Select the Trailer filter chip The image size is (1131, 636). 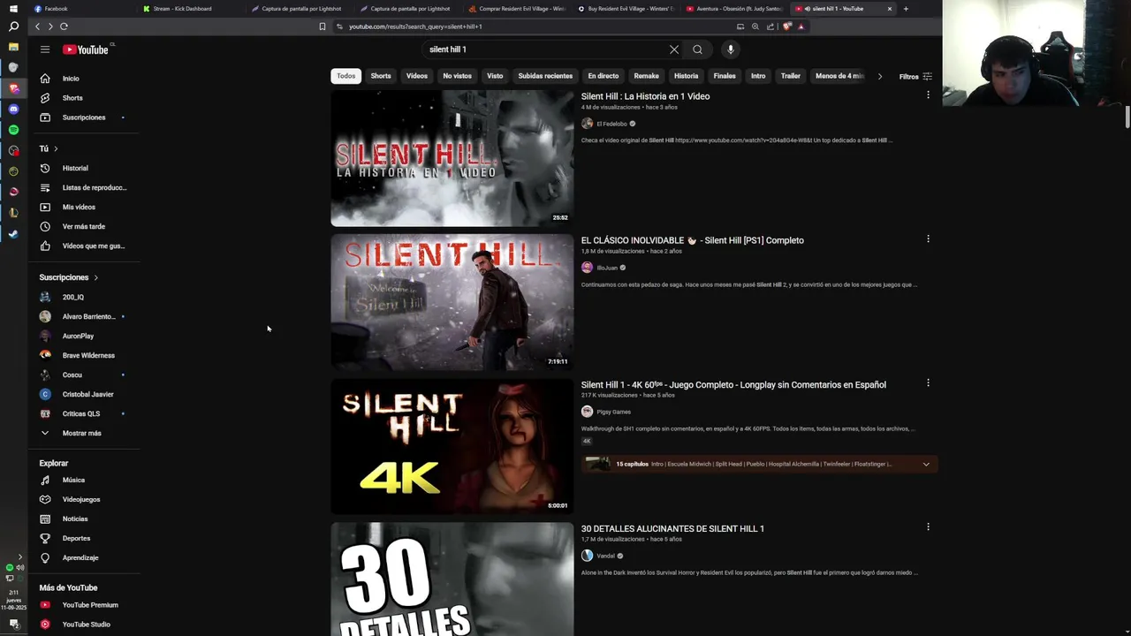pos(791,76)
